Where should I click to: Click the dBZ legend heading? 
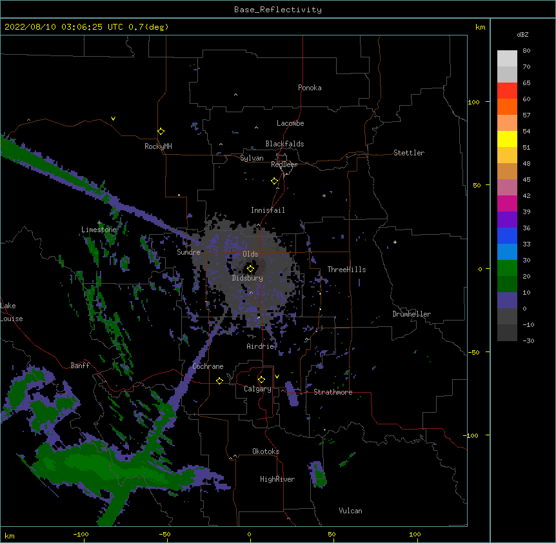(522, 34)
